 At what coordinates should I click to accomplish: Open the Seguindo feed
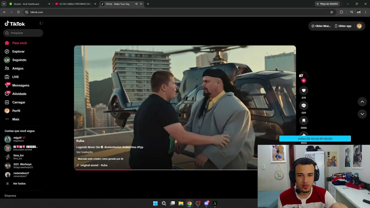19,60
